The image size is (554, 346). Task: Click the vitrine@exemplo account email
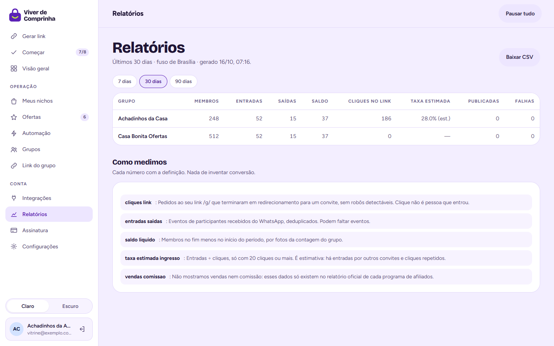click(x=49, y=333)
